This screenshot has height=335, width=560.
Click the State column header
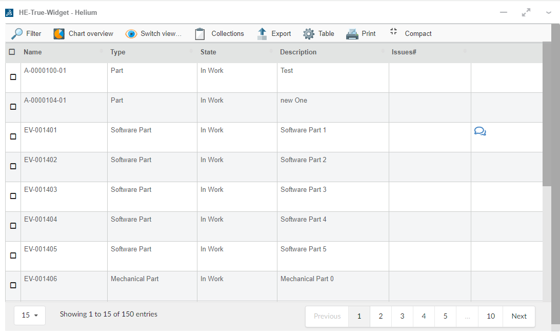pos(208,52)
